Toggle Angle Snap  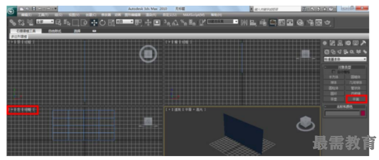coord(175,23)
